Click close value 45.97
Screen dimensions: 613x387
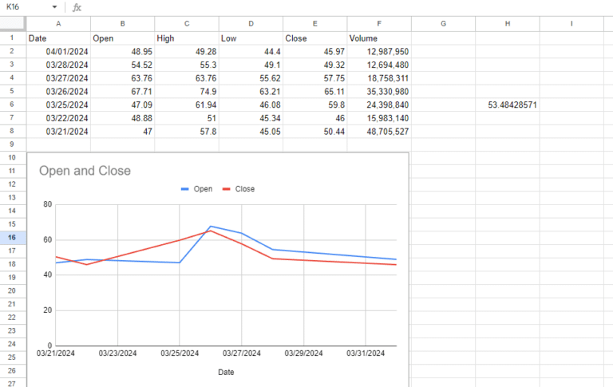pos(314,52)
